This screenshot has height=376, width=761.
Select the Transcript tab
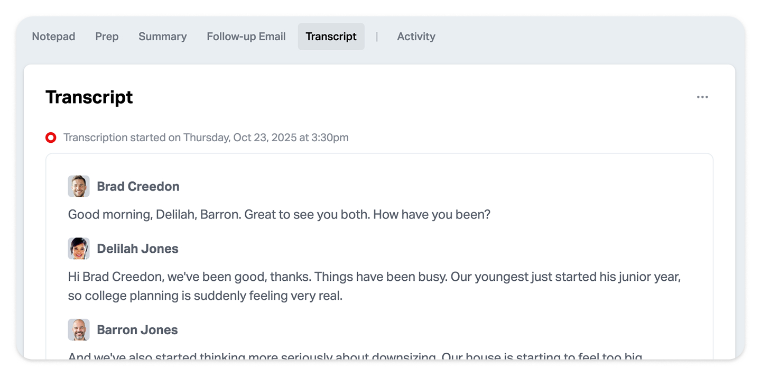(x=331, y=36)
